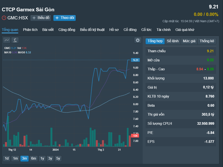Click the Thị giá vốn value 303,5 tỷ
This screenshot has width=223, height=167.
click(x=208, y=114)
